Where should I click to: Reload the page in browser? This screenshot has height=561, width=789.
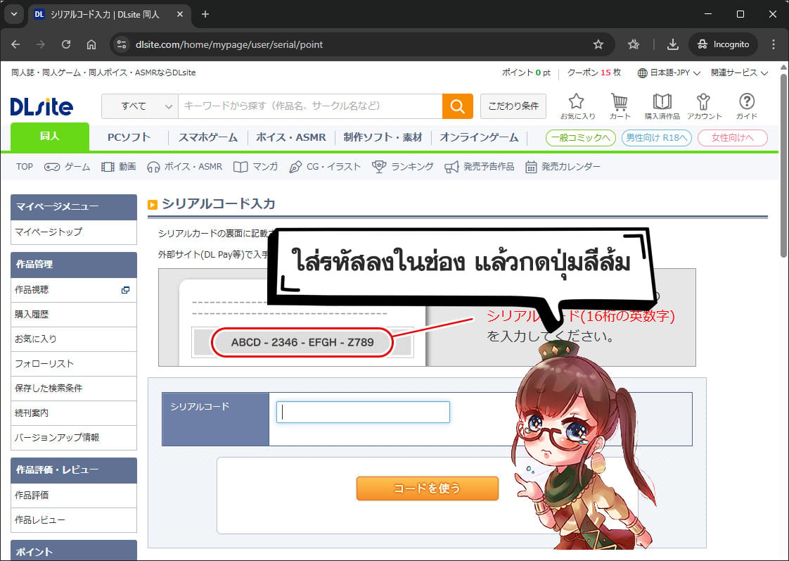pyautogui.click(x=66, y=44)
